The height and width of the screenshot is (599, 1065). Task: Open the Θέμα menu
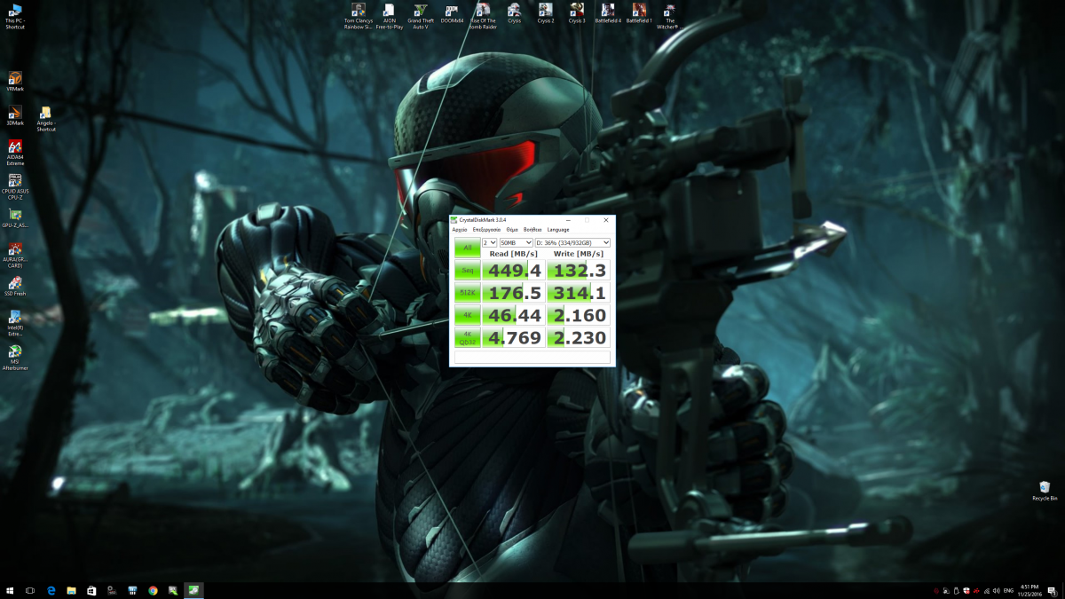click(512, 230)
